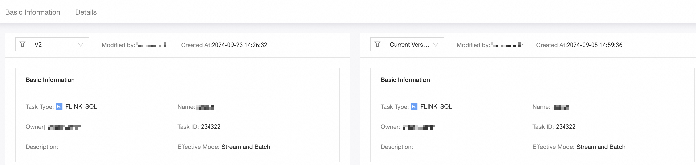Click Stream and Batch in the current version panel
Viewport: 696px width, 165px height.
(601, 147)
